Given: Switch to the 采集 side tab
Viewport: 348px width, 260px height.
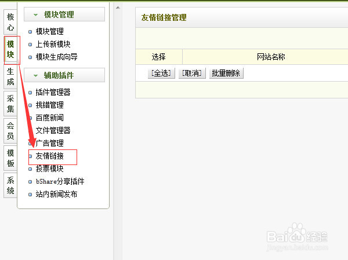Looking at the screenshot, I should pyautogui.click(x=10, y=104).
